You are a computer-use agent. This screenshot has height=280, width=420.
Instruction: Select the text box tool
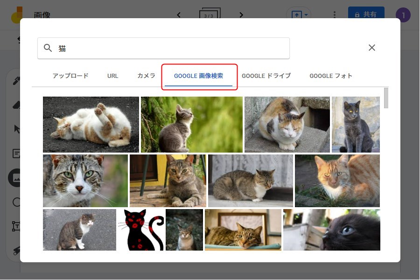(x=16, y=226)
